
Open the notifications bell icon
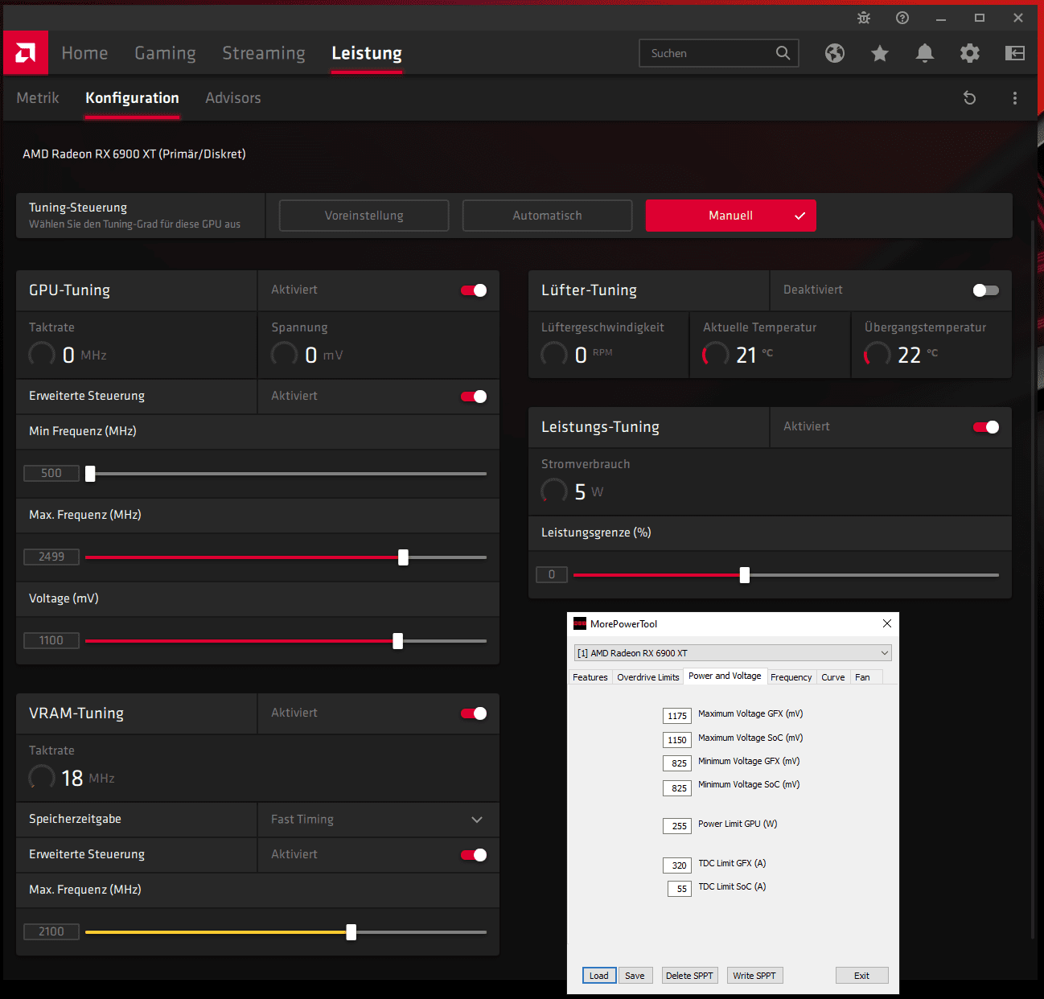pyautogui.click(x=925, y=53)
